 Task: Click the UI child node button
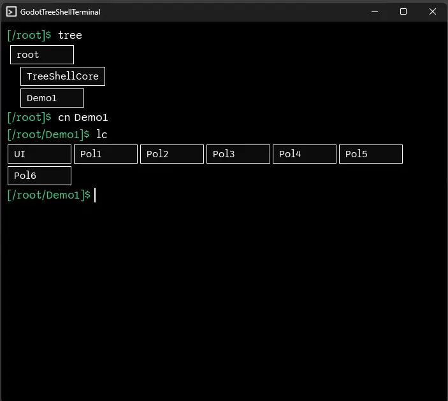click(40, 154)
